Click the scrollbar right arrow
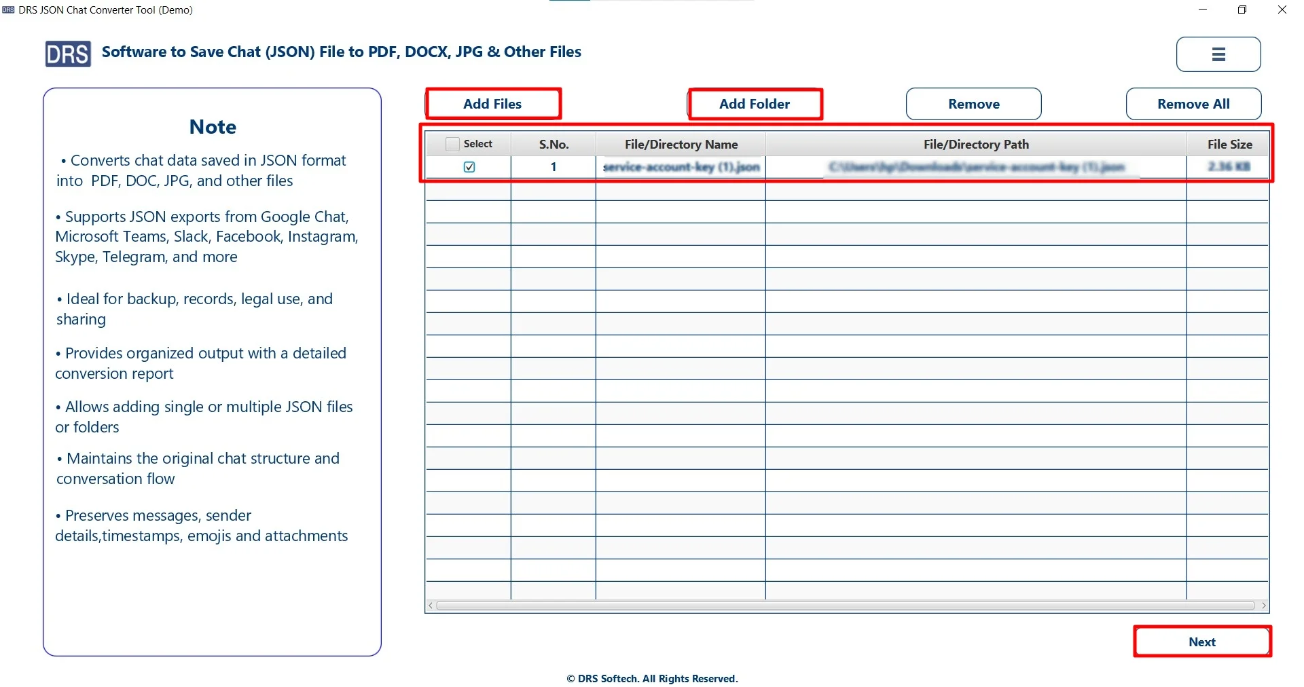 1264,605
